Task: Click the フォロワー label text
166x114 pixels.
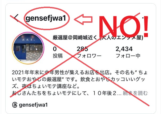Action: 89,56
